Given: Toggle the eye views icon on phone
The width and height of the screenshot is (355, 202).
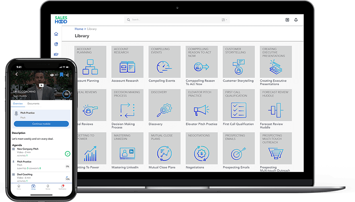Looking at the screenshot, I should [x=52, y=75].
